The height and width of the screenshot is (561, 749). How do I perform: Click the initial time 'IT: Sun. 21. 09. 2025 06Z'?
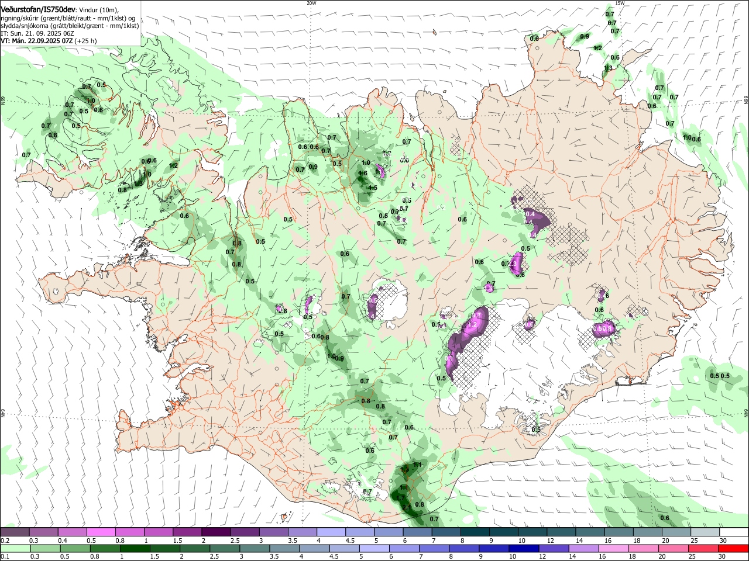[37, 33]
